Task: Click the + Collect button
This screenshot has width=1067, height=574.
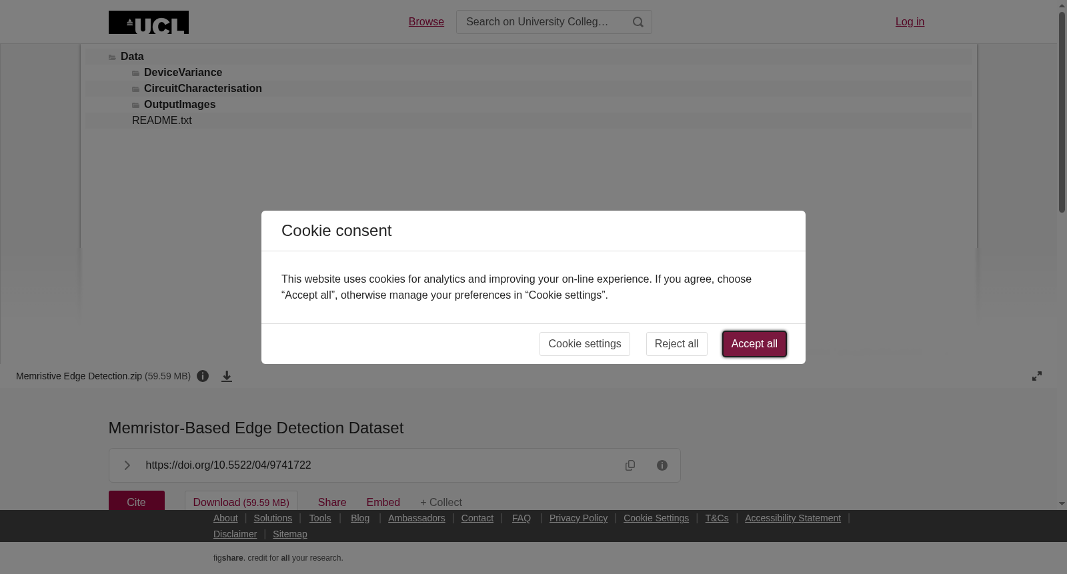Action: tap(441, 503)
